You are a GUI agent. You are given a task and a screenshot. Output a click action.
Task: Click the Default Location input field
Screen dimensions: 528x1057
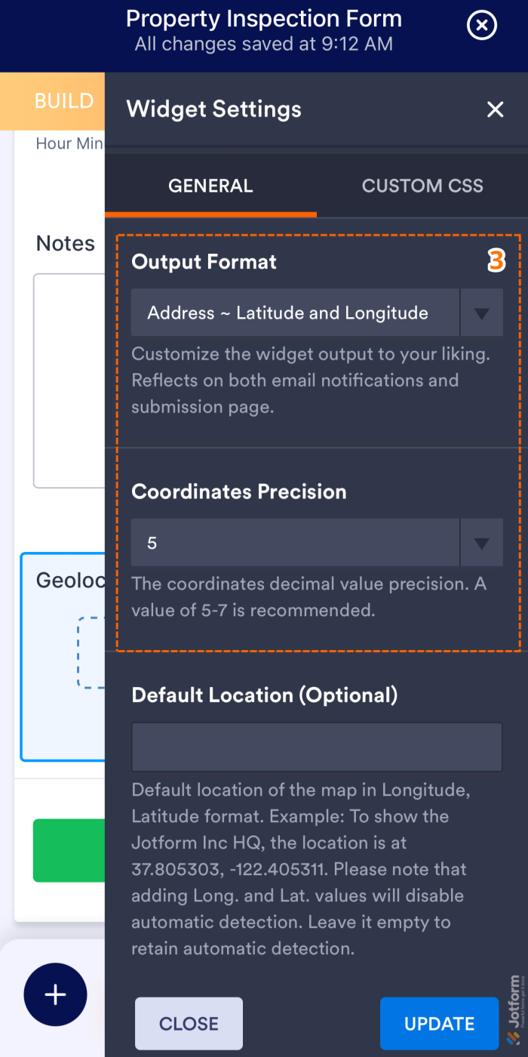point(317,746)
